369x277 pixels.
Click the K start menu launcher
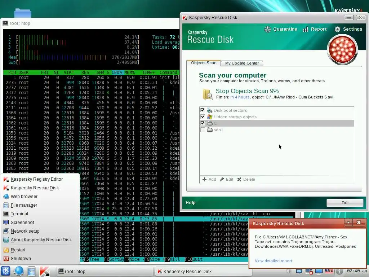pos(6,271)
